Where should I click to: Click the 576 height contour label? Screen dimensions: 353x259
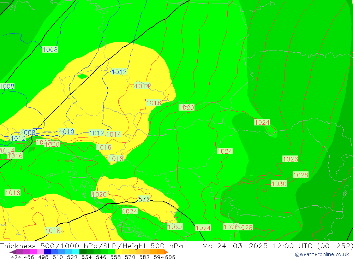[144, 199]
